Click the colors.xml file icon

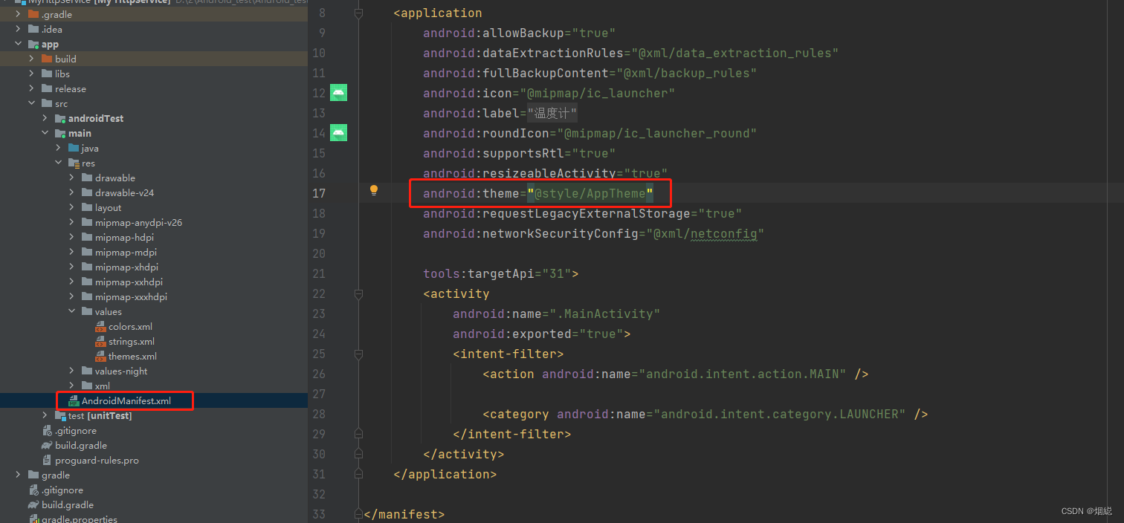(101, 326)
